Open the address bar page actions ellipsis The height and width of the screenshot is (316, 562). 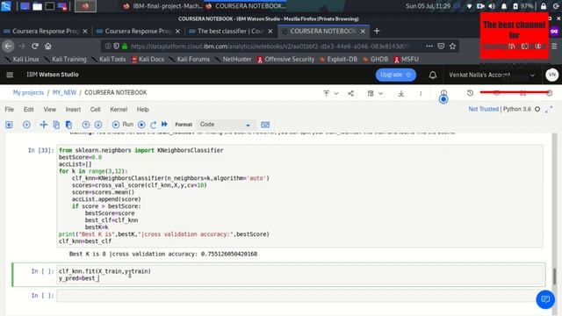coord(429,47)
